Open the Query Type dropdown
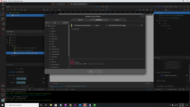Viewport: 190px width, 107px height. [30, 75]
